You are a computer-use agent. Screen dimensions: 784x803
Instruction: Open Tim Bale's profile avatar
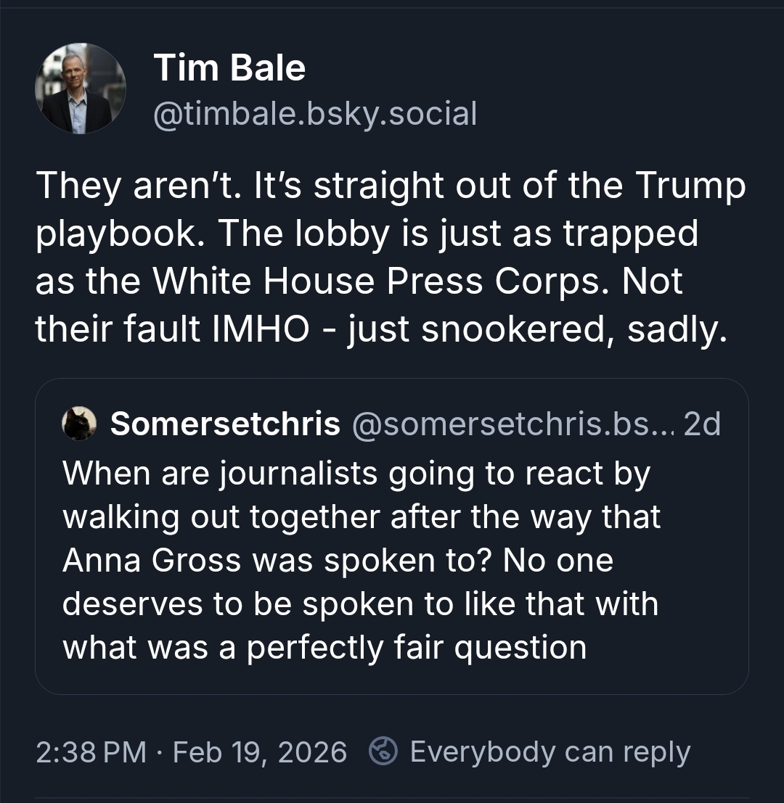[80, 88]
